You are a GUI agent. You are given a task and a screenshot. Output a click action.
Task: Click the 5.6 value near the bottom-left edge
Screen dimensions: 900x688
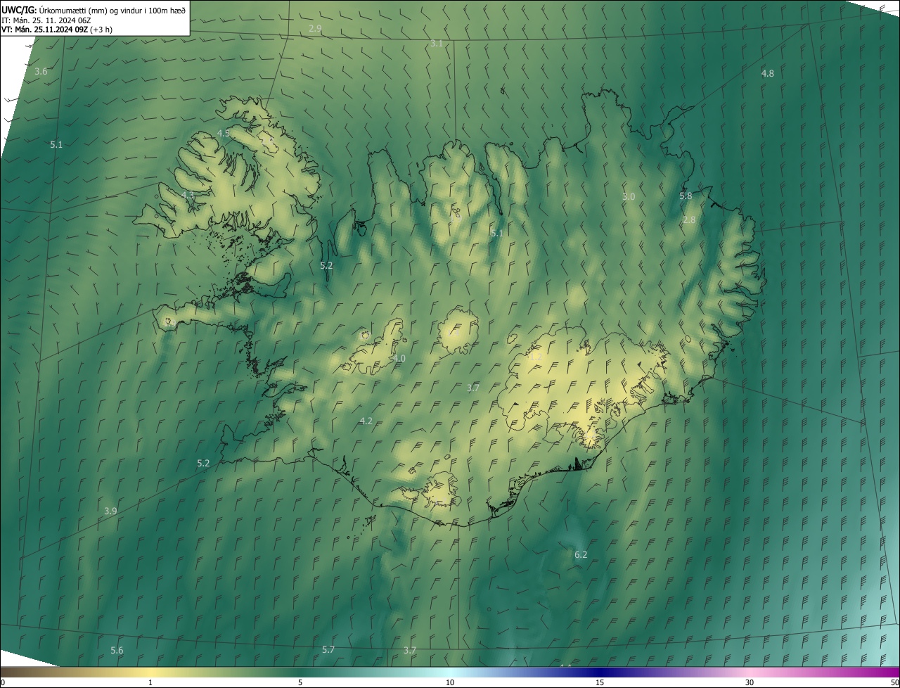117,651
